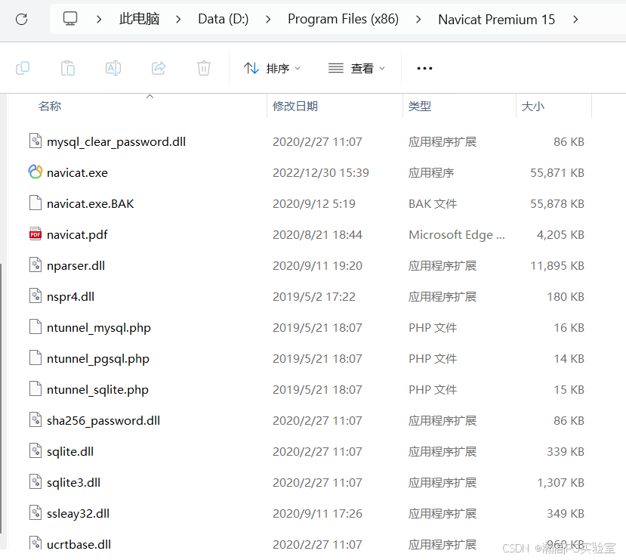This screenshot has height=560, width=626.
Task: Open the 排序 sort dropdown
Action: point(272,68)
